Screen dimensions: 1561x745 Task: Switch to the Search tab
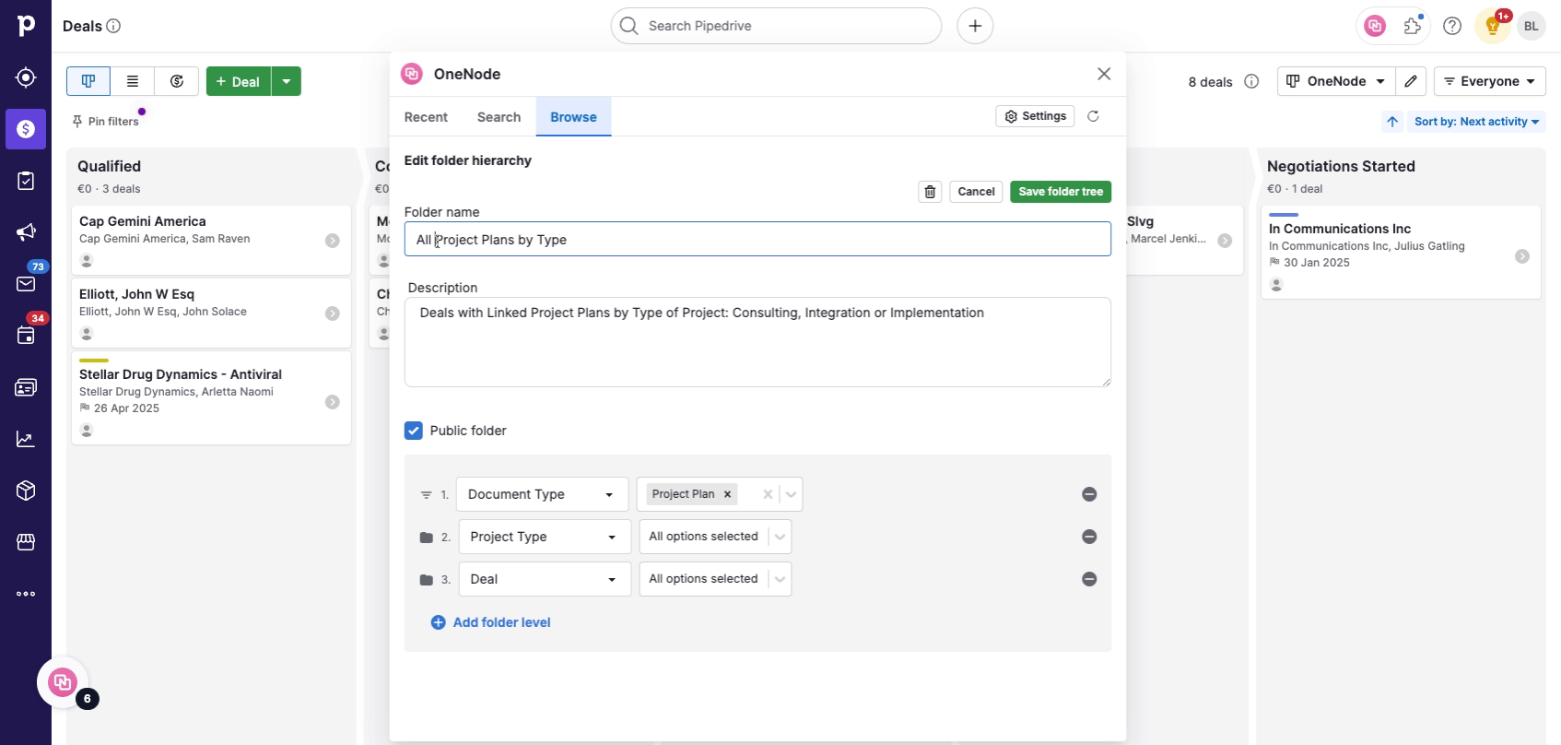[499, 117]
